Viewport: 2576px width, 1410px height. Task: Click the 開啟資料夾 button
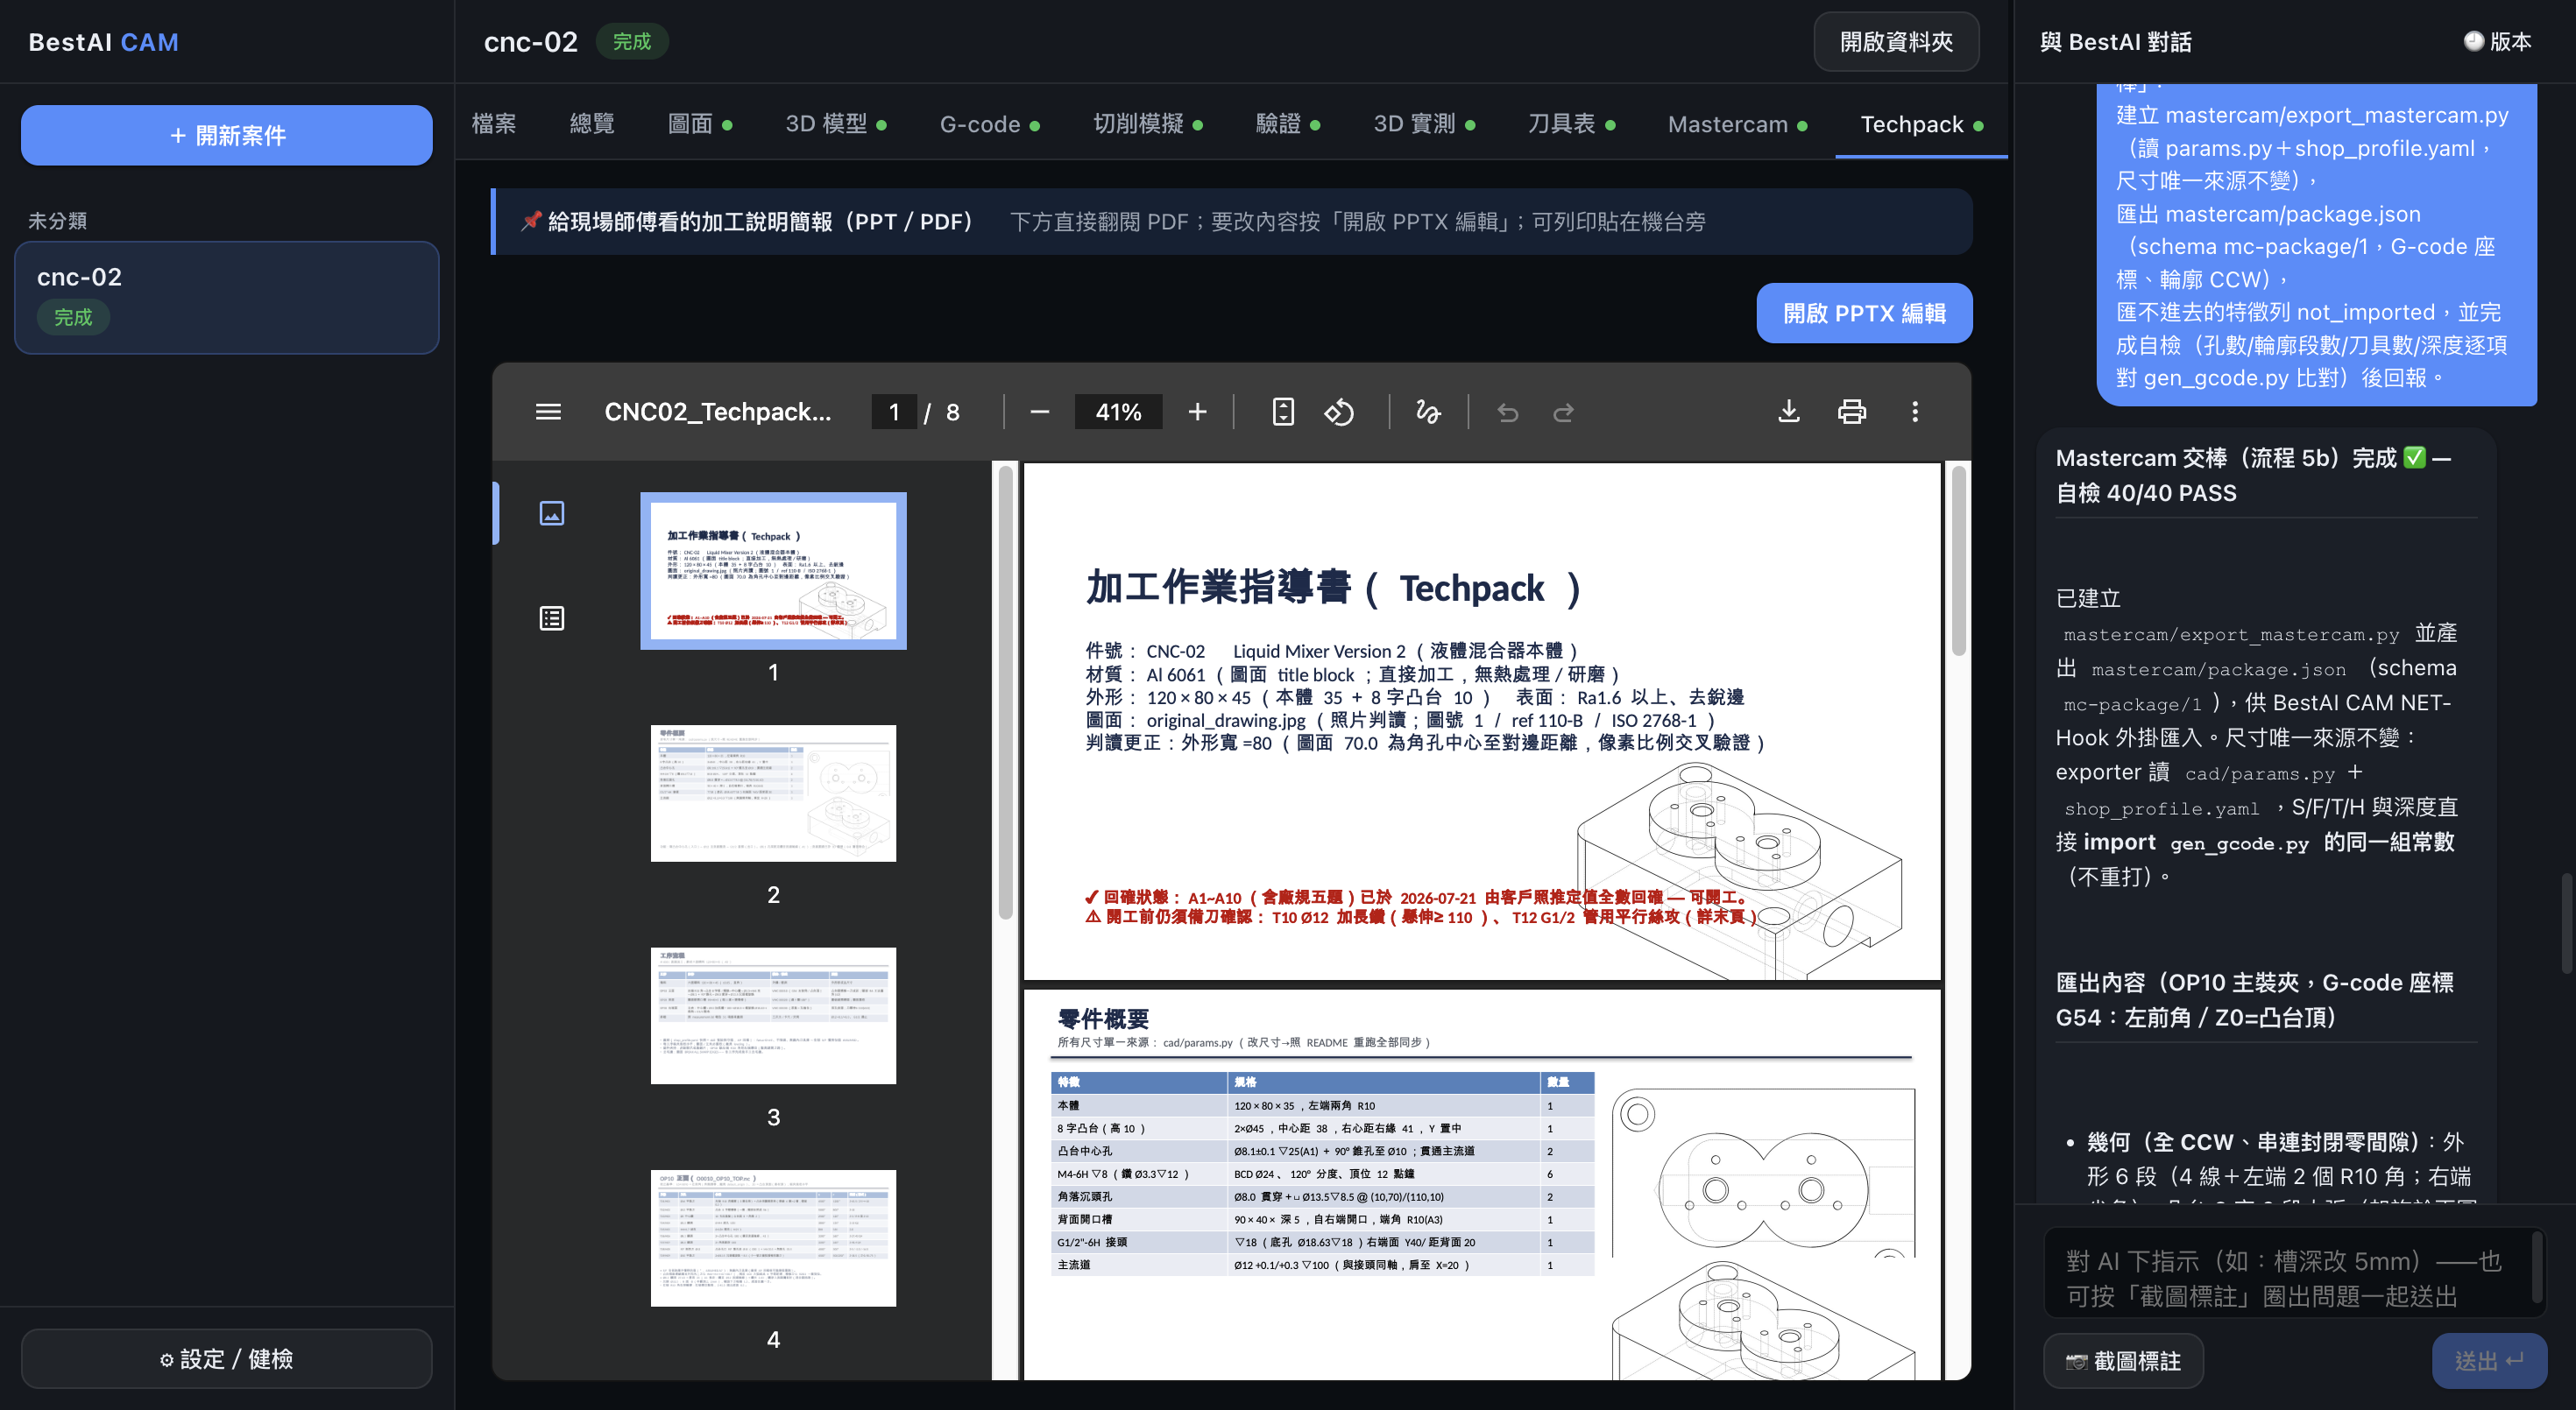pos(1896,42)
